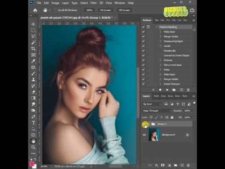Image resolution: width=225 pixels, height=169 pixels.
Task: Click the Home icon in options bar
Action: [x=35, y=10]
